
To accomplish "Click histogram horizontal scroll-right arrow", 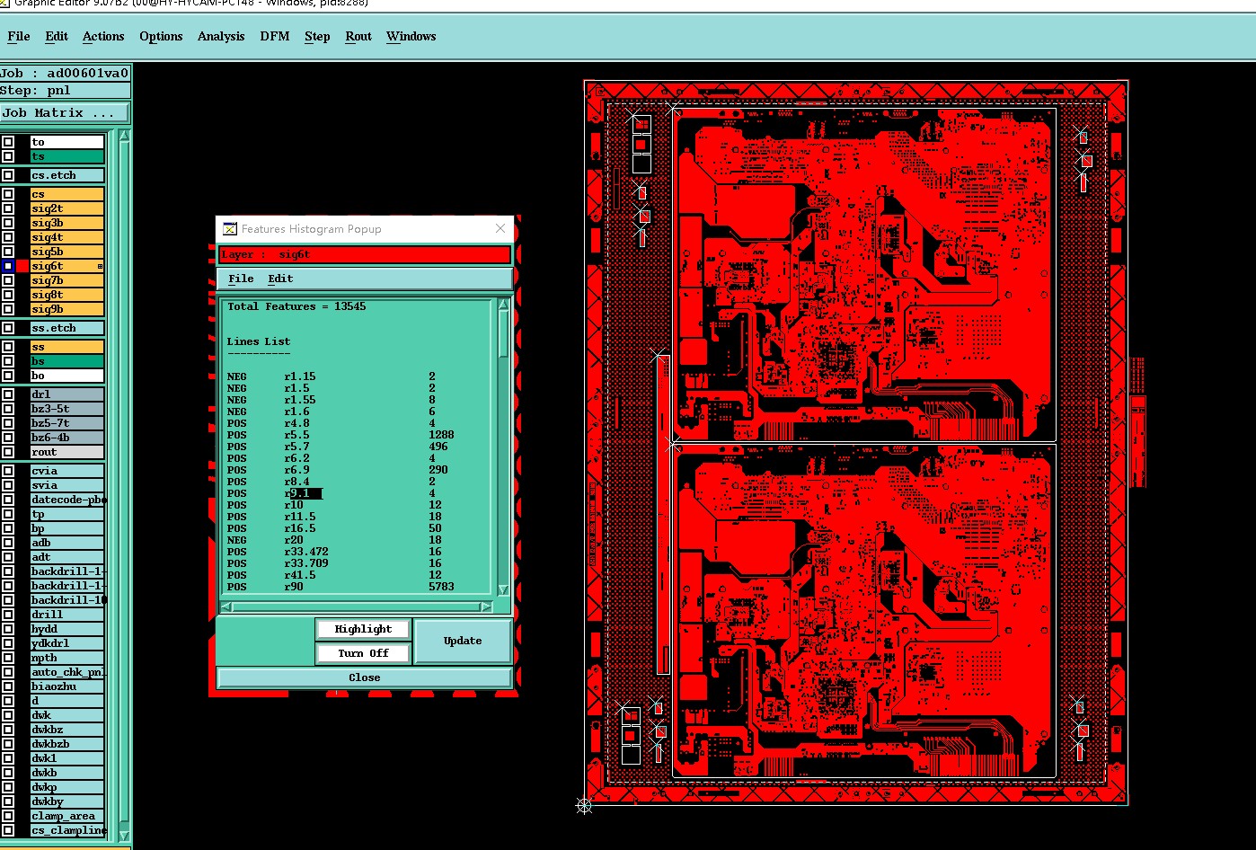I will click(486, 607).
